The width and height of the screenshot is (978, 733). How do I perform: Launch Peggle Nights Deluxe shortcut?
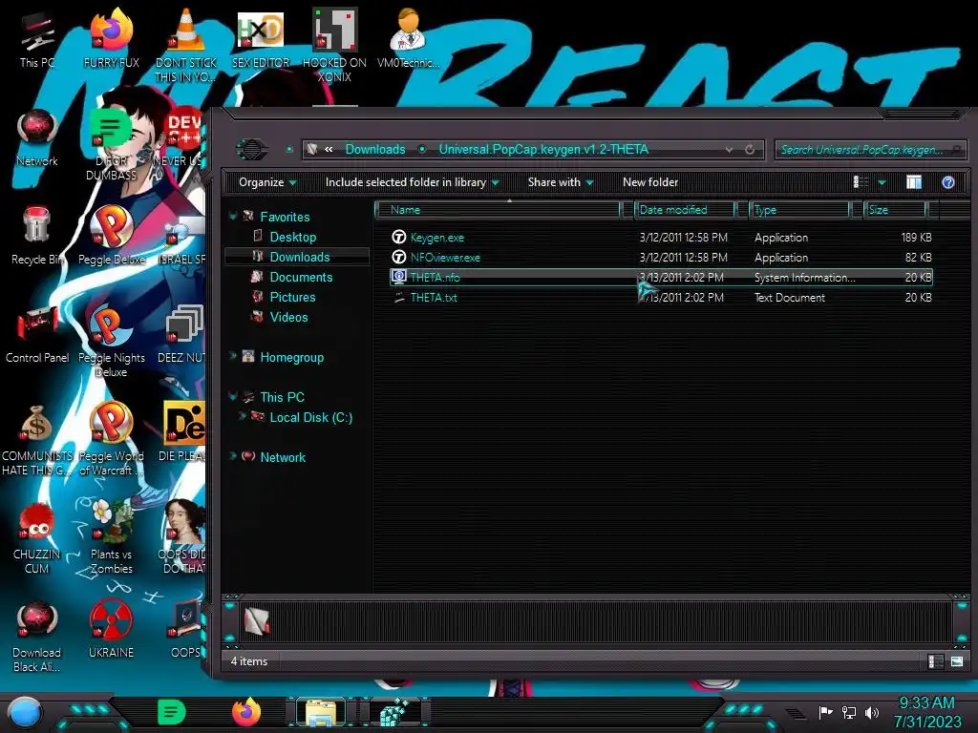pos(111,342)
